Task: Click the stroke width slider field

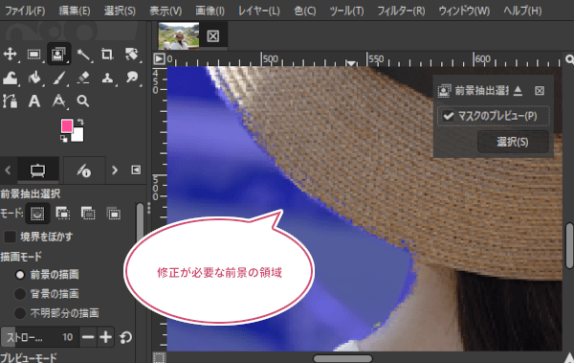Action: (39, 337)
